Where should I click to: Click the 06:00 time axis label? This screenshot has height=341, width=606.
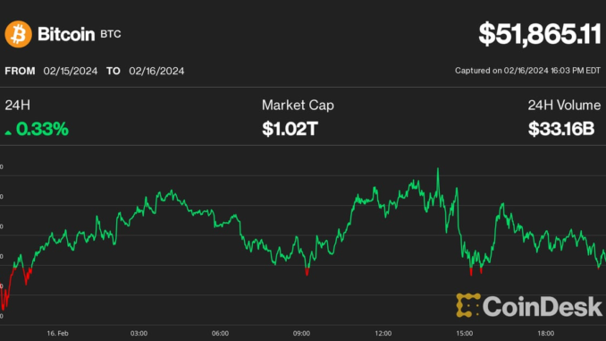[x=220, y=333]
